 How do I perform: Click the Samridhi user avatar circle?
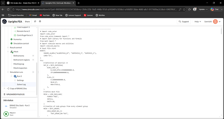[x=215, y=21]
